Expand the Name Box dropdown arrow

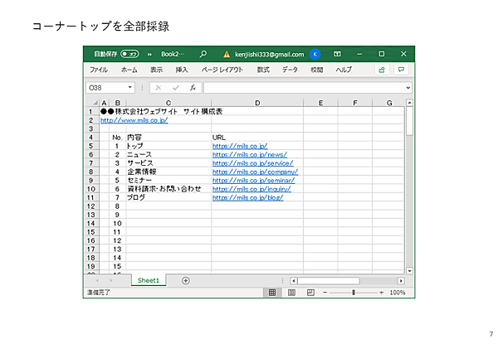130,88
